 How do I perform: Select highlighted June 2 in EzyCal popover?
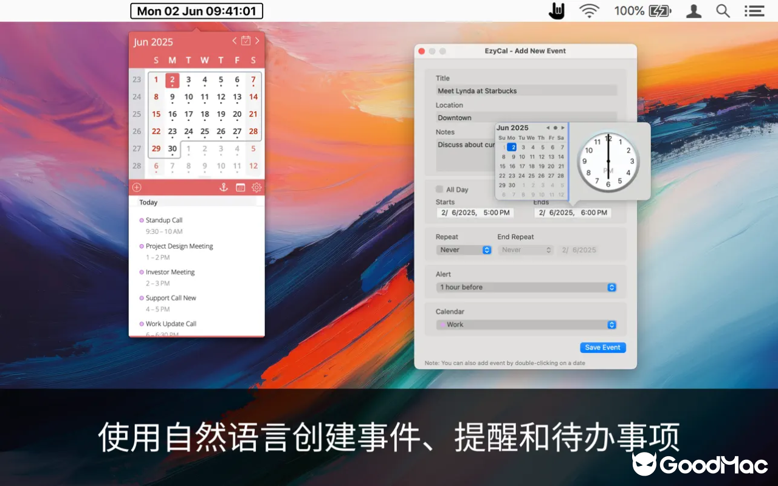pos(173,80)
